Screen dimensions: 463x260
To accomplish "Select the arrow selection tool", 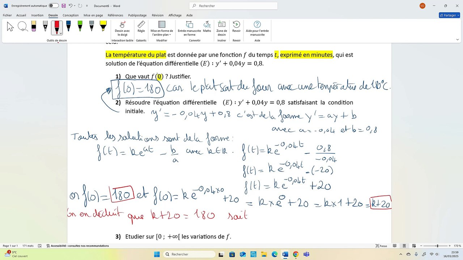I will pyautogui.click(x=10, y=26).
